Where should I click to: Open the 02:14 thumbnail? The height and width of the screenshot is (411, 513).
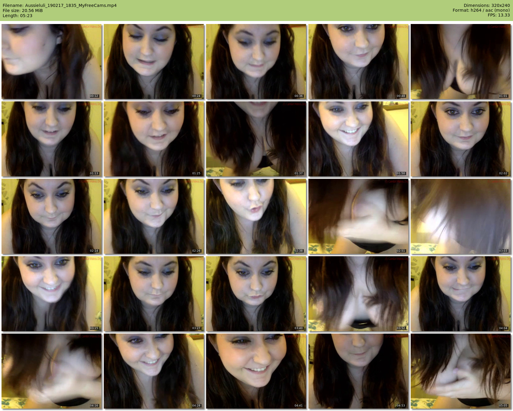click(52, 216)
